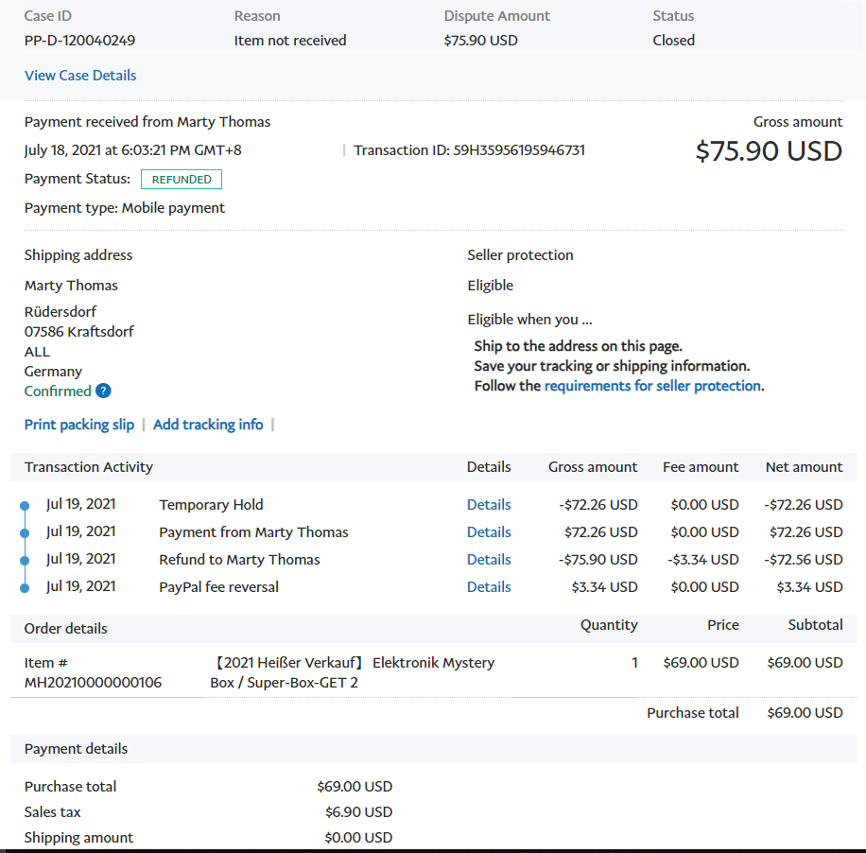Screen dimensions: 866x853
Task: Click the timeline dot for Temporary Hold
Action: pyautogui.click(x=25, y=506)
